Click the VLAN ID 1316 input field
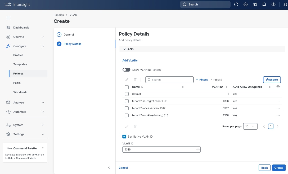 click(x=161, y=149)
